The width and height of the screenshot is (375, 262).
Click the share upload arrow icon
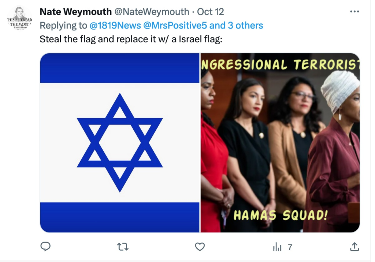pyautogui.click(x=354, y=247)
